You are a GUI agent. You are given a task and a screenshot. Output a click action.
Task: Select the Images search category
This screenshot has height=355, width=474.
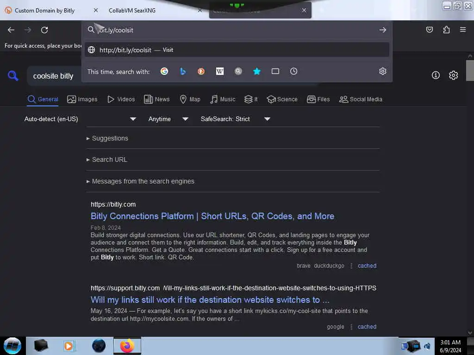click(82, 99)
